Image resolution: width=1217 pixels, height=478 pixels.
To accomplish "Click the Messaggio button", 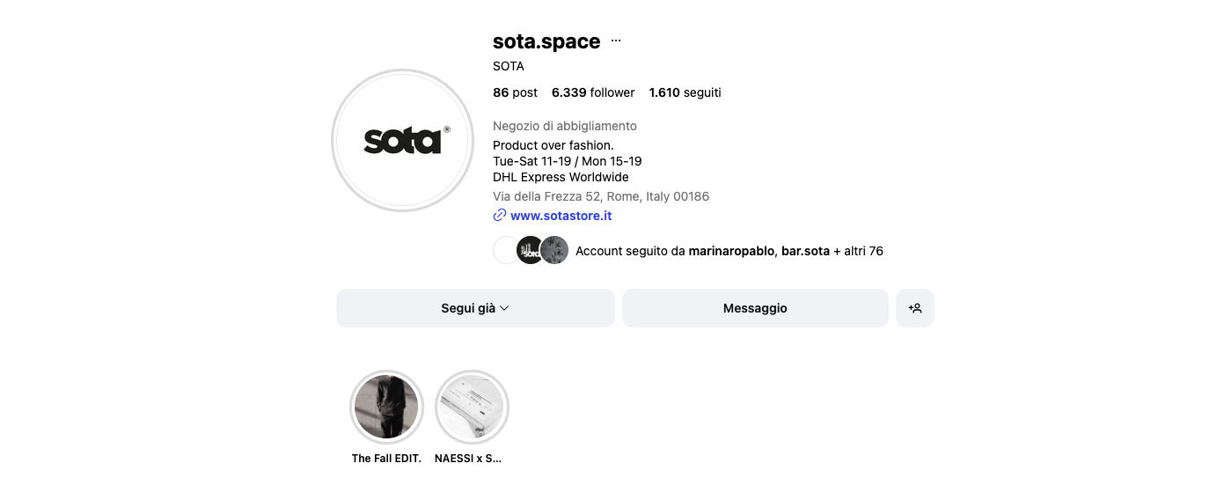I will tap(755, 308).
